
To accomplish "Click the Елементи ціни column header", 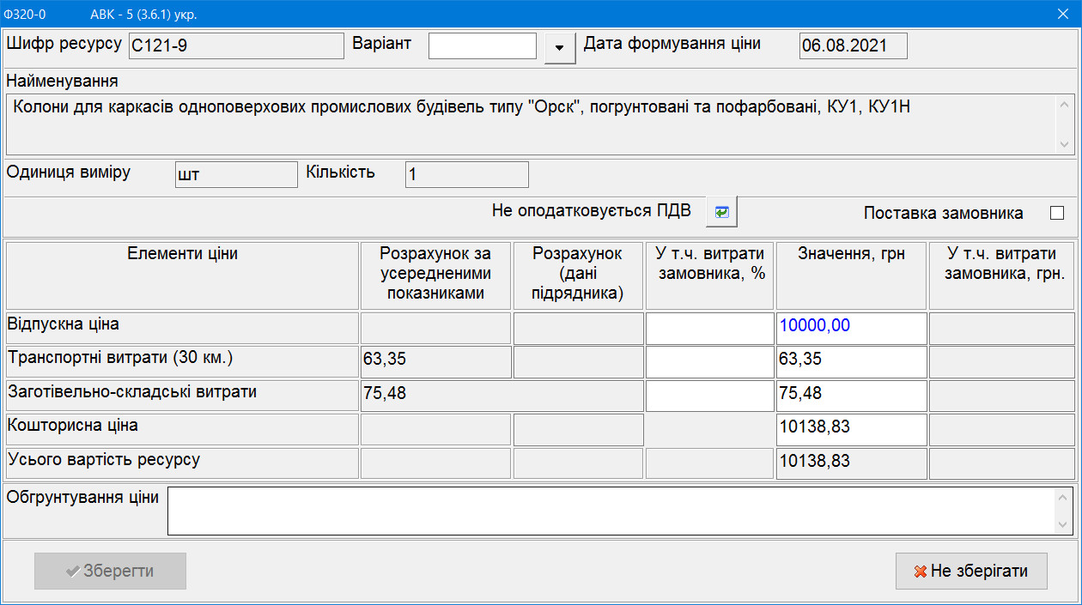I will pyautogui.click(x=183, y=275).
